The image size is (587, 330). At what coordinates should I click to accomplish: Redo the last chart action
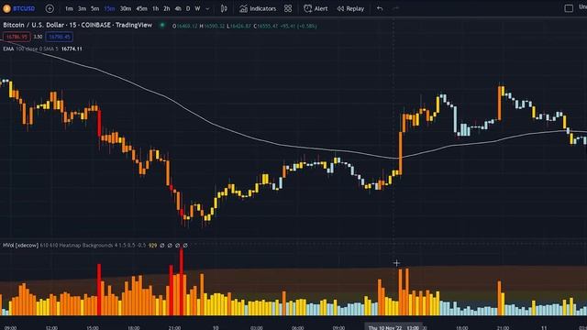tap(396, 8)
